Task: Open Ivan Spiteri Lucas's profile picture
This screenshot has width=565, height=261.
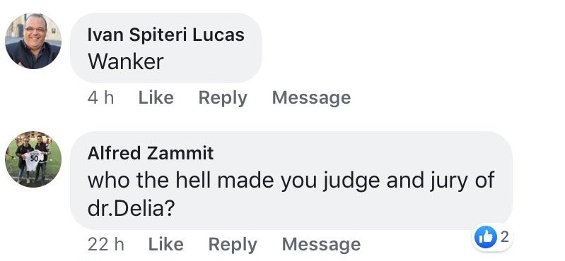Action: tap(33, 41)
